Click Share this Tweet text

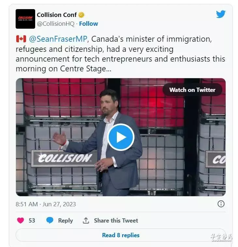tap(116, 220)
